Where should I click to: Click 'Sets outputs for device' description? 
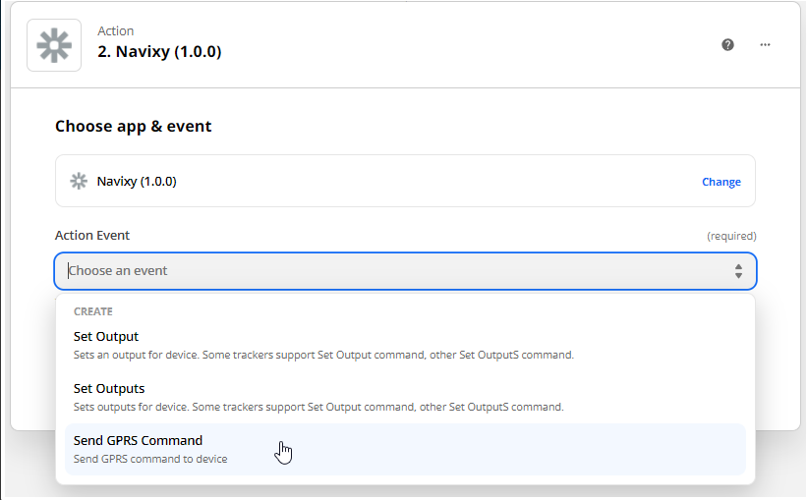tap(318, 407)
